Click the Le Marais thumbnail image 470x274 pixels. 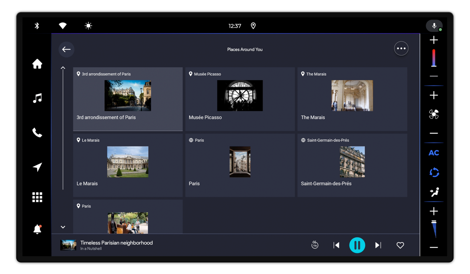point(128,162)
